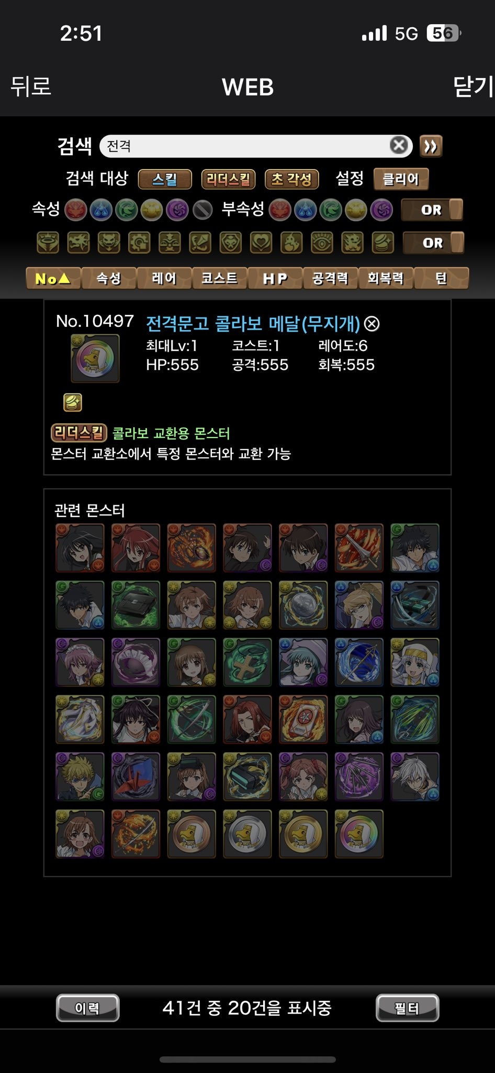Image resolution: width=495 pixels, height=1073 pixels.
Task: Sort by No ascending tab
Action: (x=53, y=278)
